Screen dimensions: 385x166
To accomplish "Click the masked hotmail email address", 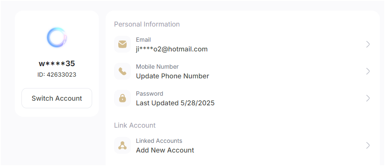I will click(172, 49).
